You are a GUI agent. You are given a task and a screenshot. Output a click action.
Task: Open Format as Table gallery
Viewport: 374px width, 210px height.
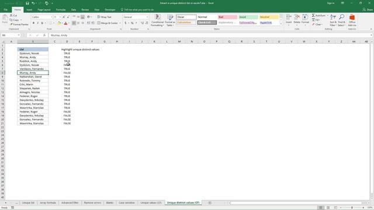pyautogui.click(x=170, y=20)
